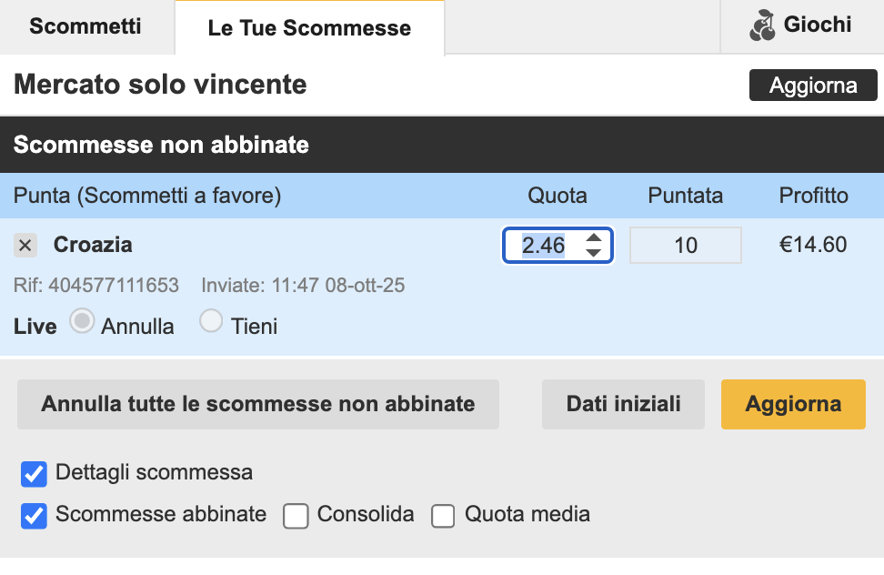Click the Quota input field
This screenshot has height=575, width=884.
pyautogui.click(x=544, y=245)
